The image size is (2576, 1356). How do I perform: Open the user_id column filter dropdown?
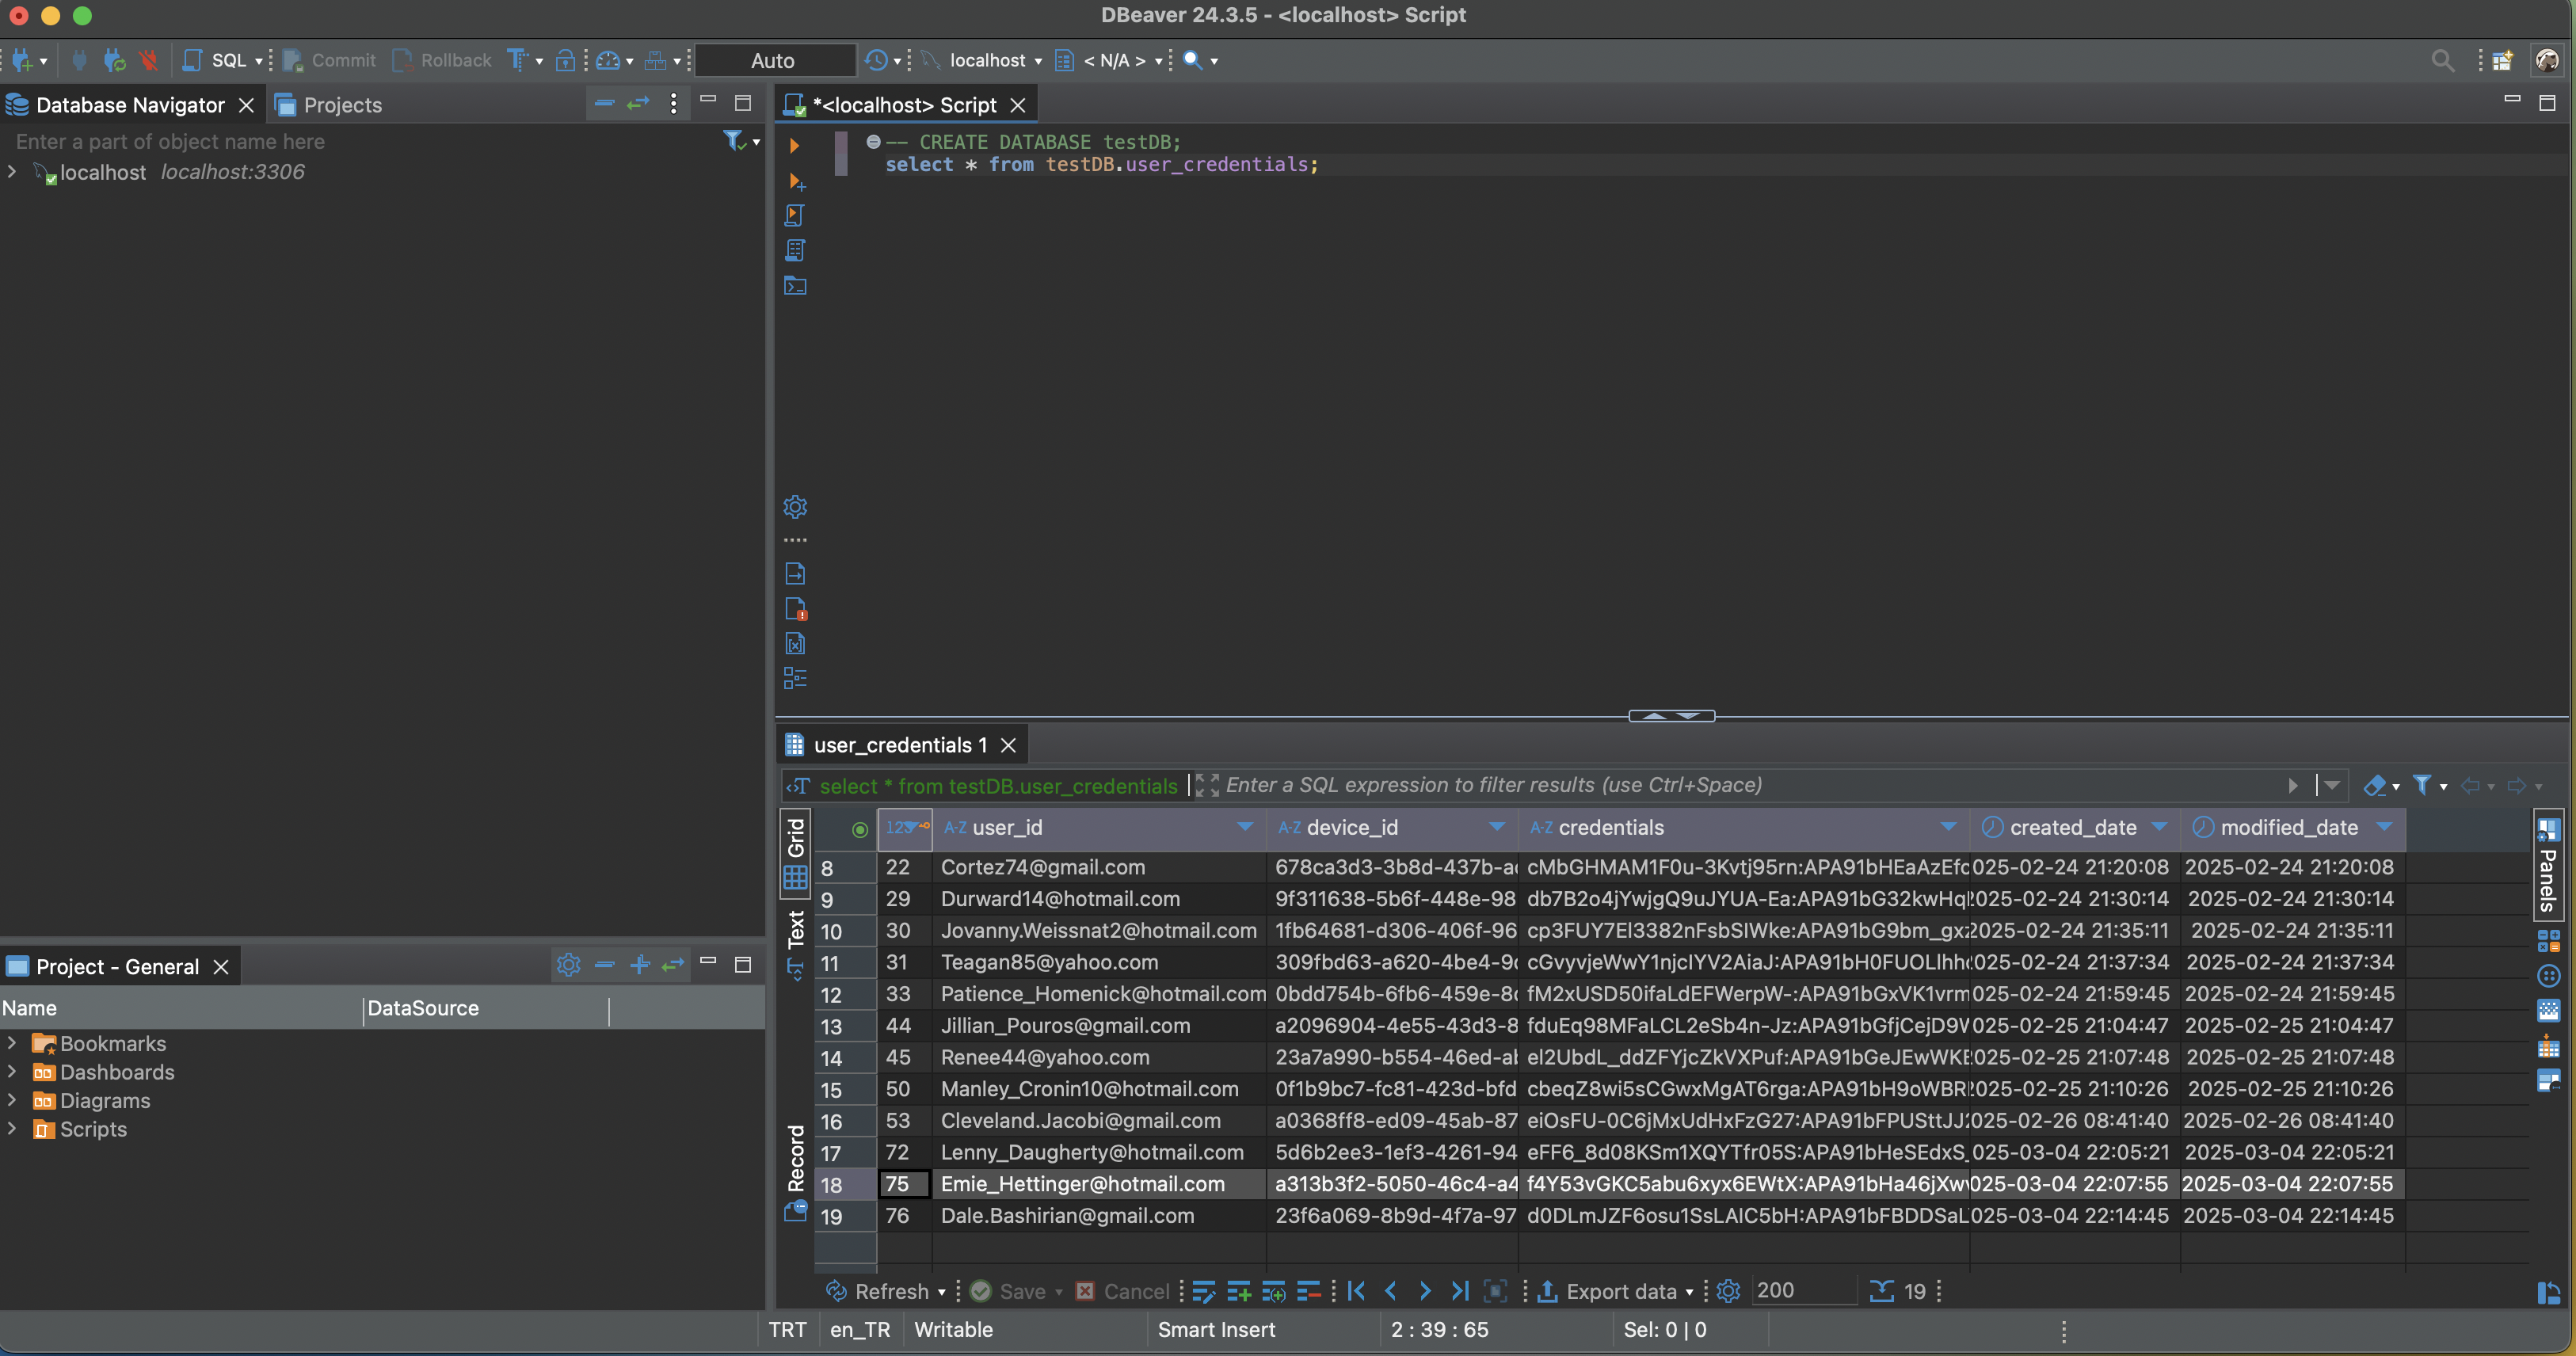pyautogui.click(x=1245, y=827)
